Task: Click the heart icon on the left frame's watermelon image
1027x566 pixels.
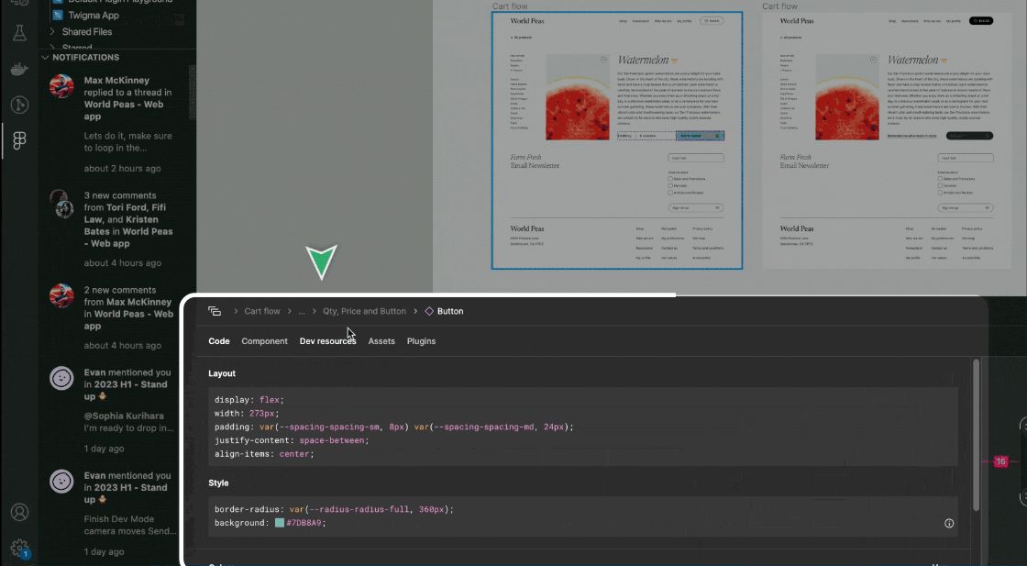Action: tap(604, 60)
